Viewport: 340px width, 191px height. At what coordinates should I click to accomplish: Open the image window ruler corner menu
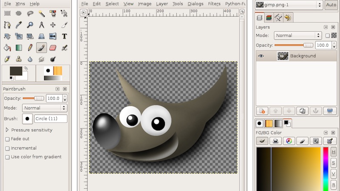[83, 13]
